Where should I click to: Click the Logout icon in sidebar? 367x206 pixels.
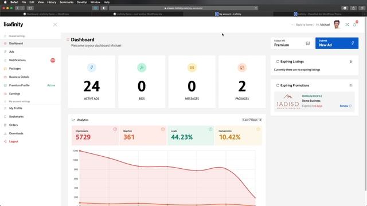(x=5, y=141)
